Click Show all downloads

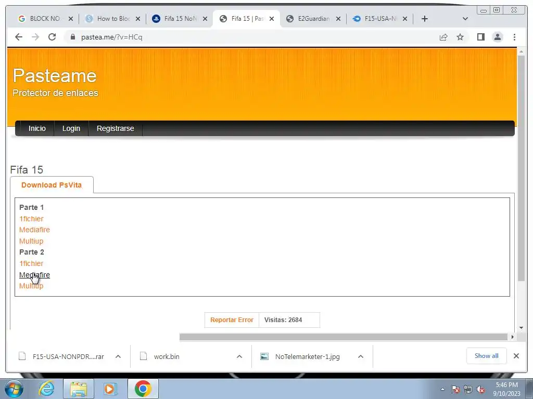tap(487, 356)
